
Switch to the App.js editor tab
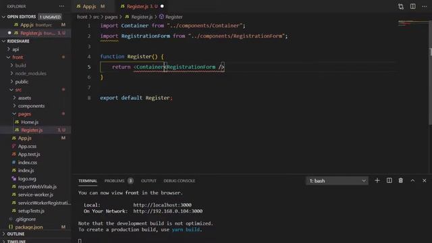click(90, 6)
